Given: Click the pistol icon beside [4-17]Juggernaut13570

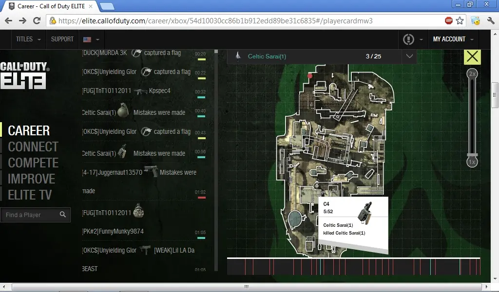Looking at the screenshot, I should click(151, 171).
